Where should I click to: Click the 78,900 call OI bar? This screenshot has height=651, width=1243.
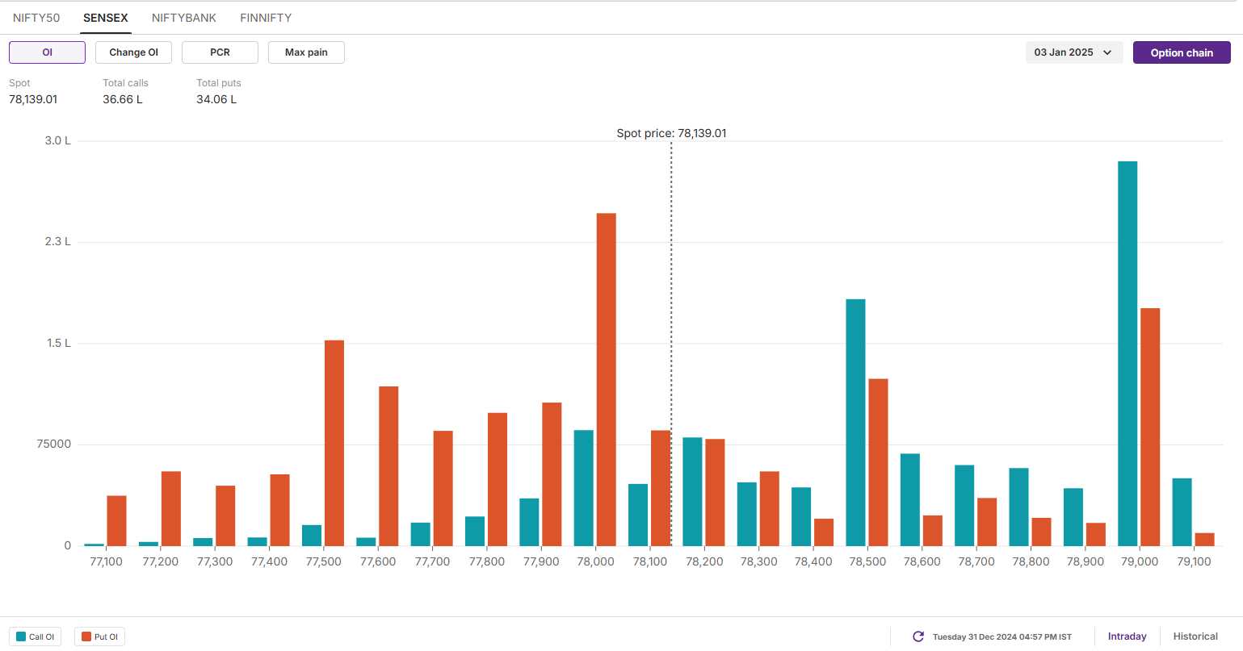pyautogui.click(x=1073, y=517)
